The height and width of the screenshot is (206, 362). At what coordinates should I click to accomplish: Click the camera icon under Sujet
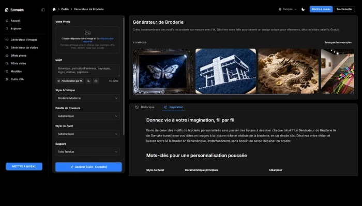point(96,81)
